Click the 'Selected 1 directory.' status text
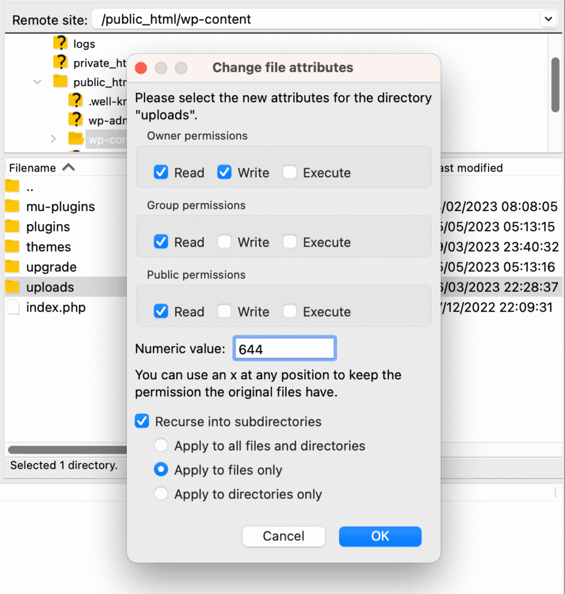565x594 pixels. click(x=64, y=465)
